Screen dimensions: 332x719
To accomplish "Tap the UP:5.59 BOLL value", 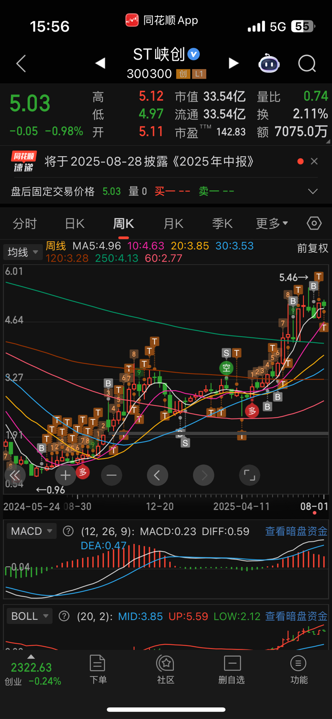I will [x=188, y=616].
